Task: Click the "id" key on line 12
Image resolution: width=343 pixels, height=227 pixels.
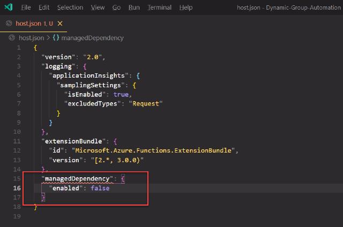Action: point(56,150)
